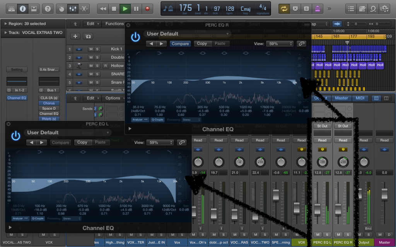This screenshot has width=396, height=247.
Task: Switch to the MIDI tab in mixer
Action: pos(360,98)
